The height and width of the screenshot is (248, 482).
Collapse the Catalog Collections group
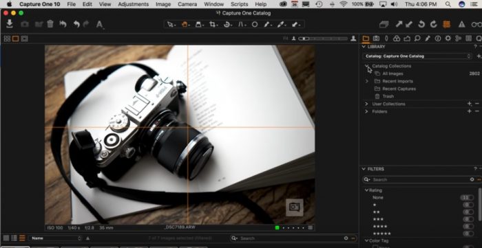[367, 66]
